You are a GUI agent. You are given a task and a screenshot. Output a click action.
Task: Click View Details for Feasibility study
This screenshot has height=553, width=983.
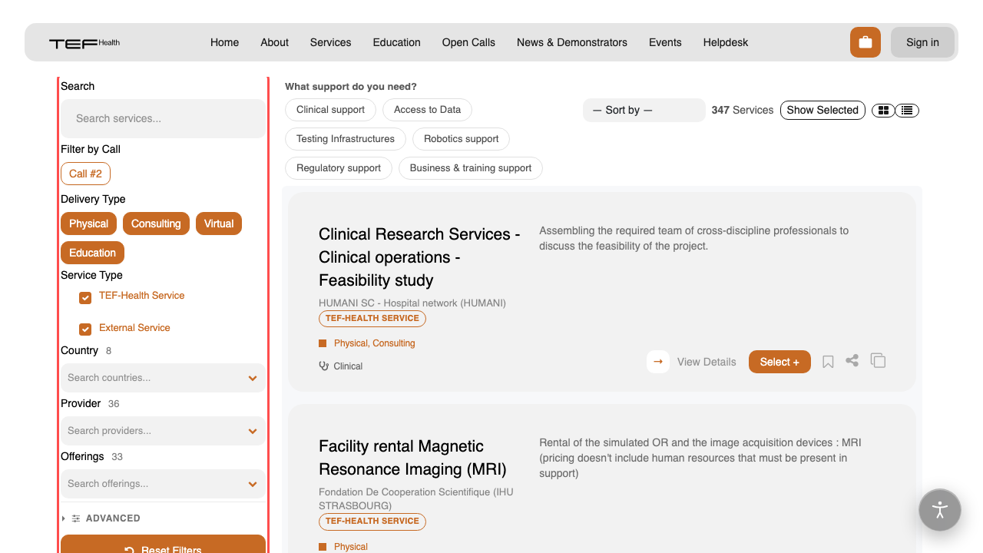[707, 362]
